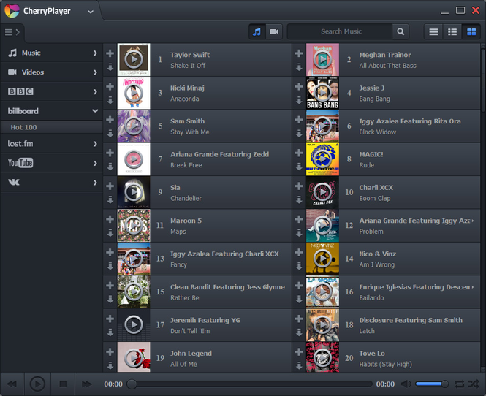Image resolution: width=486 pixels, height=396 pixels.
Task: Adjust the volume slider
Action: pyautogui.click(x=431, y=384)
